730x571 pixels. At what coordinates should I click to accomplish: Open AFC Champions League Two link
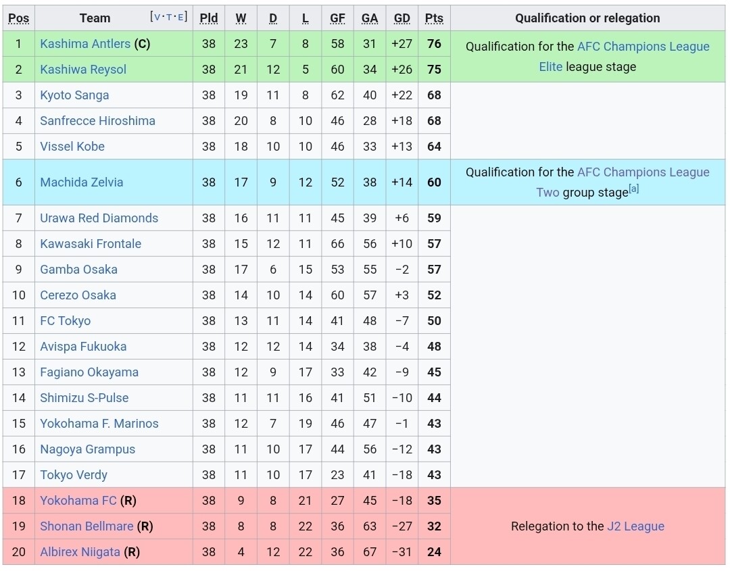point(643,172)
